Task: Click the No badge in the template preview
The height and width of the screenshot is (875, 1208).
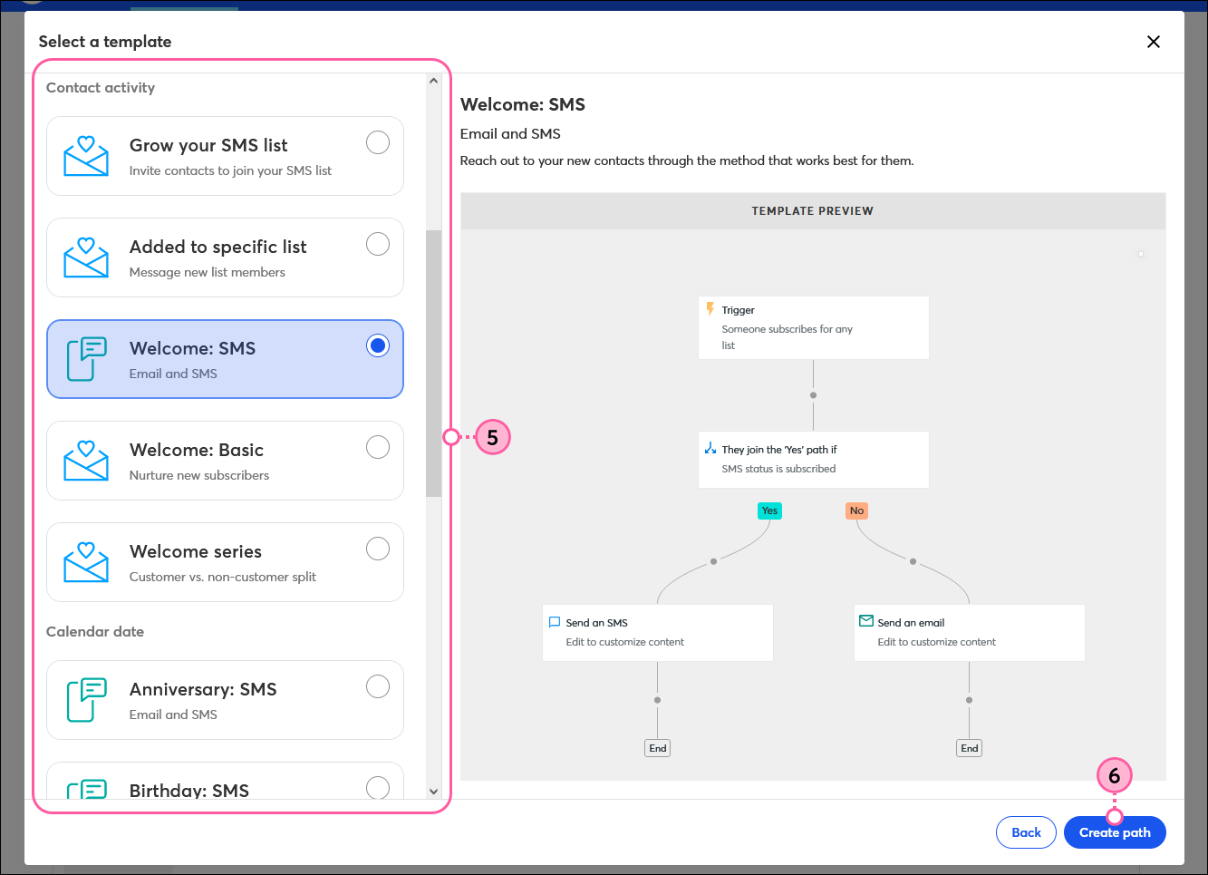Action: (x=856, y=510)
